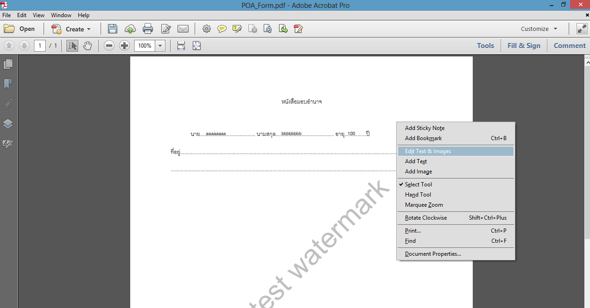Click the page with magnifier toolbar icon
This screenshot has height=308, width=590.
click(268, 29)
